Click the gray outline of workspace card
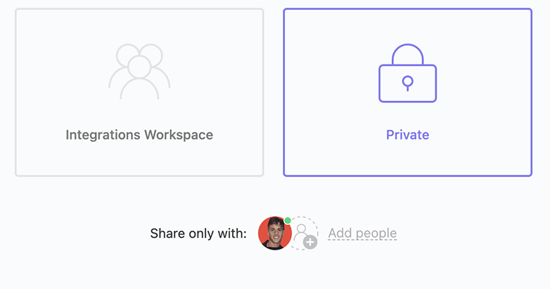Screen dimensions: 550x289 coord(15,93)
